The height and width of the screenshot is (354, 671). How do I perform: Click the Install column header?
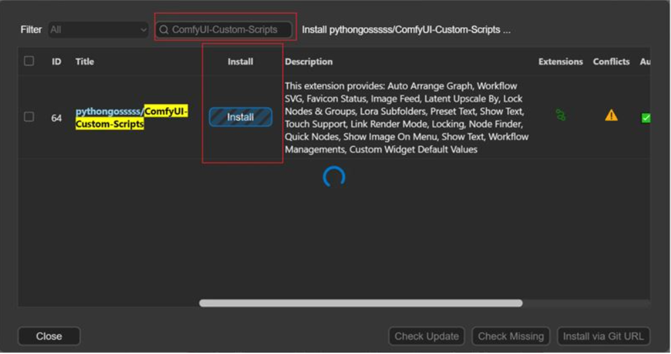pyautogui.click(x=241, y=61)
